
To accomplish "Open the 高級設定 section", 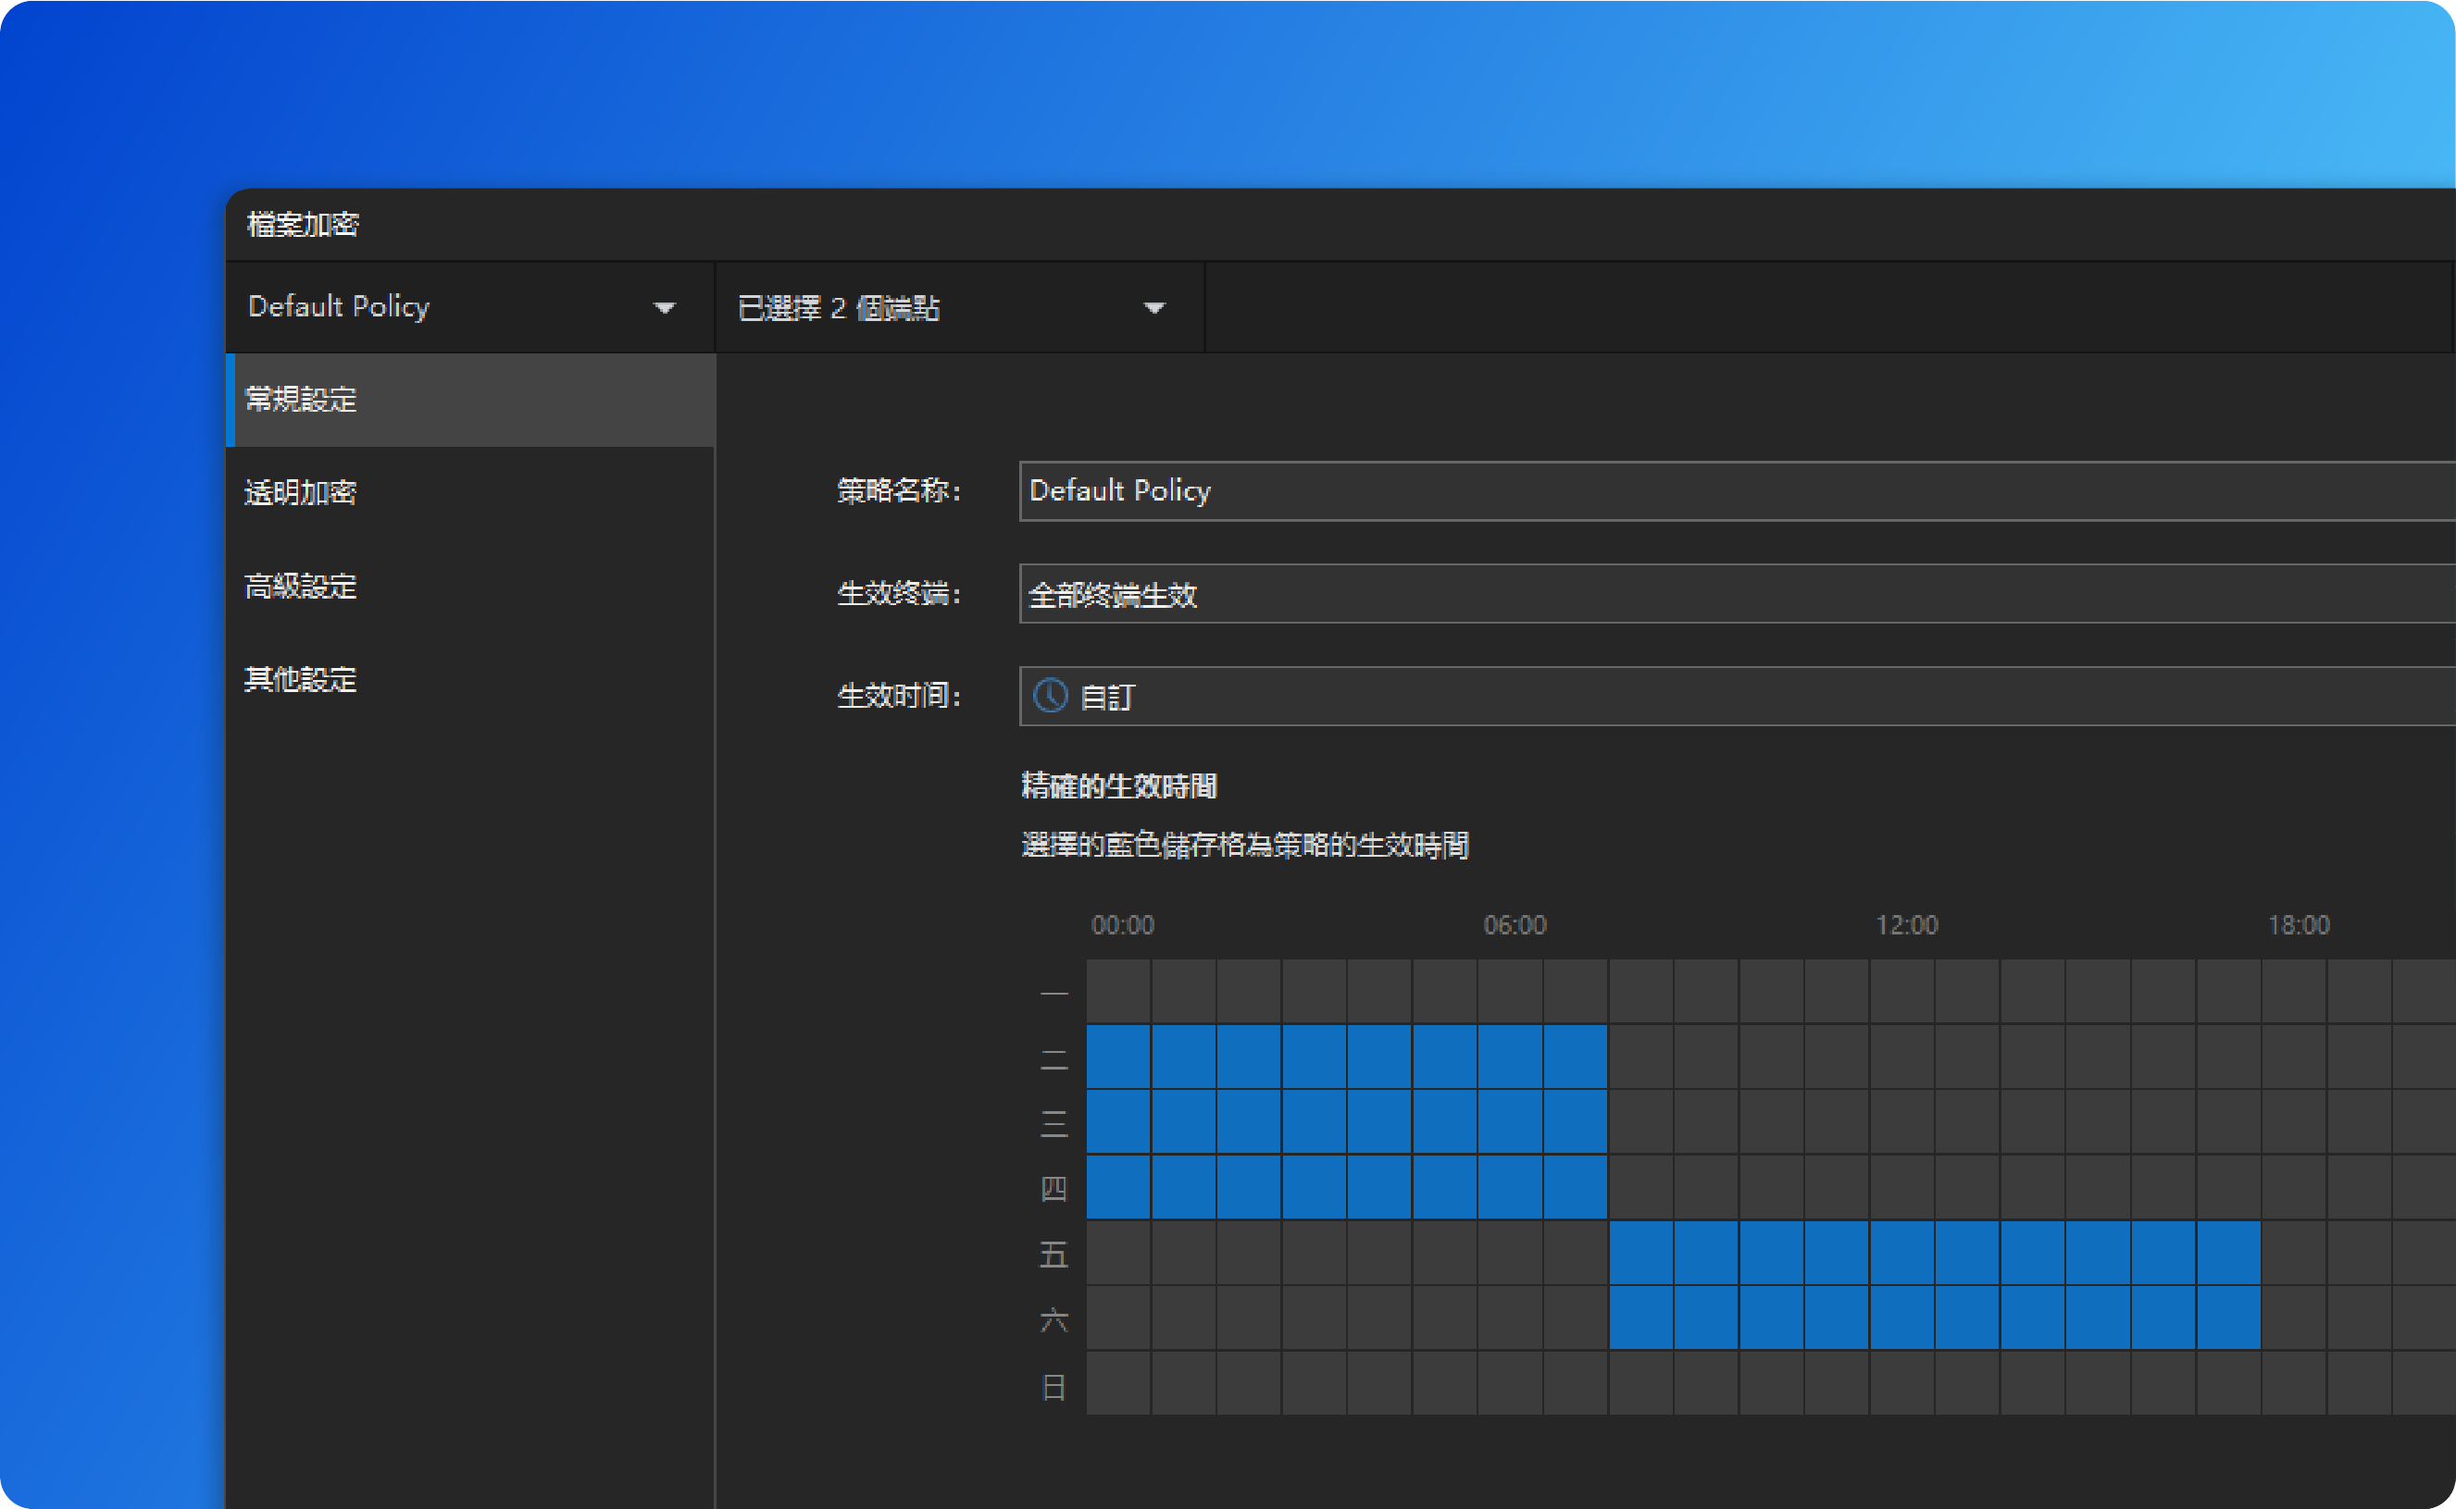I will [301, 586].
